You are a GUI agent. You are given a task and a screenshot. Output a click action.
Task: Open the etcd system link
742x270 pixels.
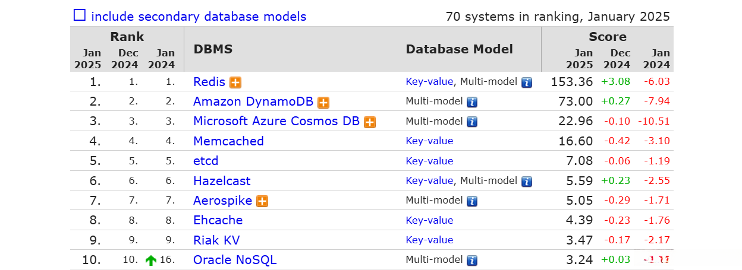[x=206, y=161]
